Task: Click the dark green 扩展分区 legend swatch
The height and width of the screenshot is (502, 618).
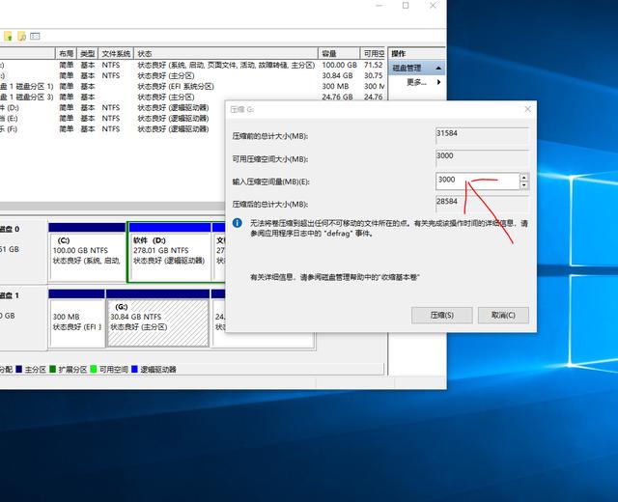Action: tap(53, 369)
